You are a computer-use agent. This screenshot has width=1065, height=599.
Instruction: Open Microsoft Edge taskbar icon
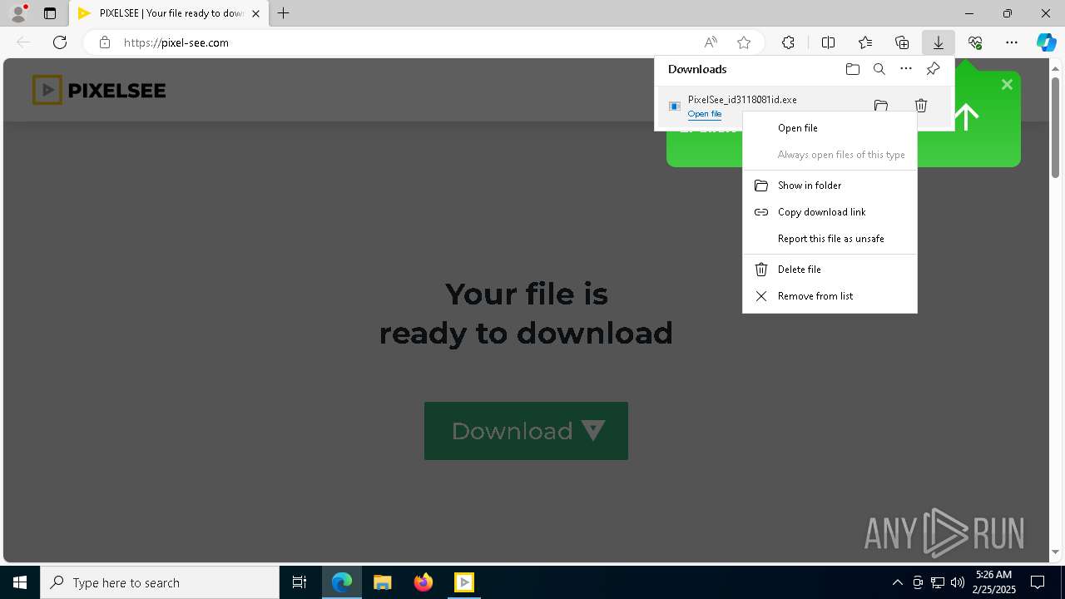342,582
